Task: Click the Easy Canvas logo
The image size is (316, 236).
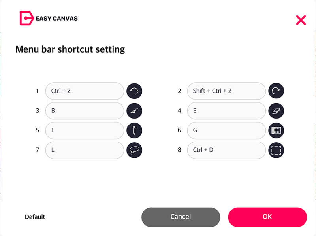Action: click(x=49, y=18)
